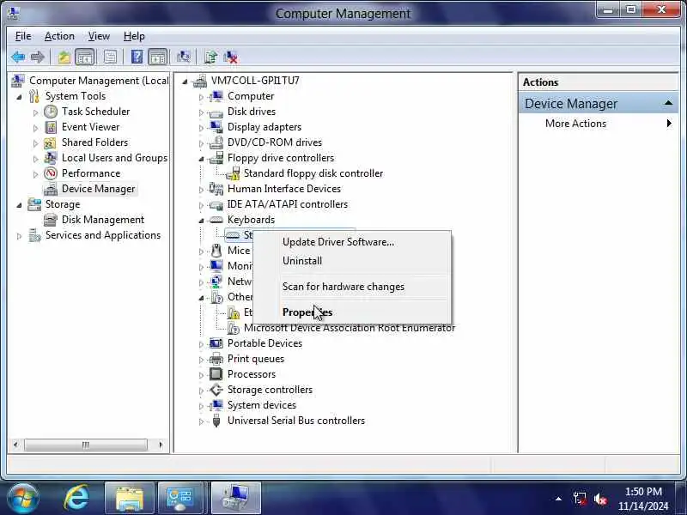687x515 pixels.
Task: Open the Start menu orb
Action: pyautogui.click(x=23, y=498)
